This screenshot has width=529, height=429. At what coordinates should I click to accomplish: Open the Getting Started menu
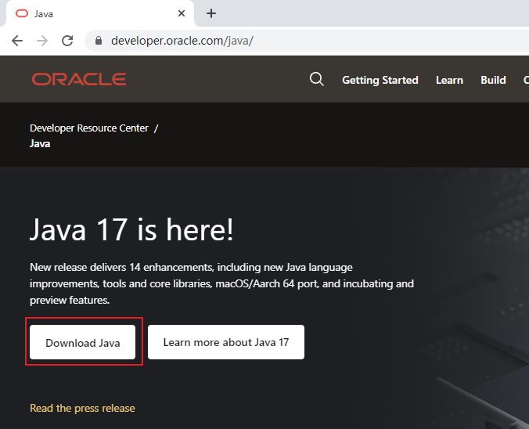(380, 80)
